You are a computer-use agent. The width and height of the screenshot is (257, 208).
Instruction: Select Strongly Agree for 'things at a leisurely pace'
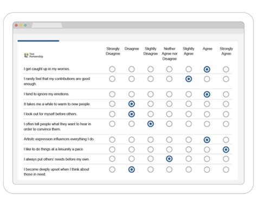tap(226, 150)
